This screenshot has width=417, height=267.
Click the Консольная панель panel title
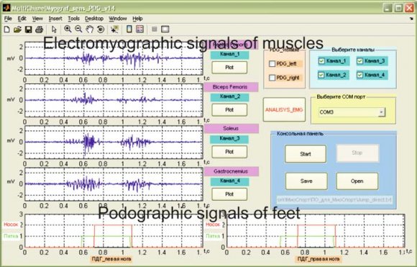(x=300, y=134)
